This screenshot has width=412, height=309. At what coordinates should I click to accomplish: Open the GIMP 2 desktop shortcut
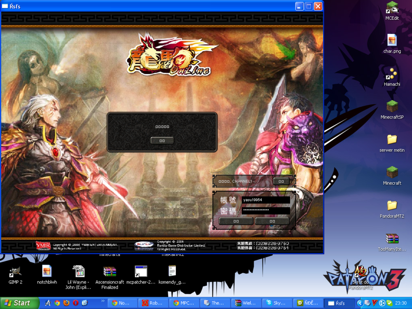(x=15, y=275)
